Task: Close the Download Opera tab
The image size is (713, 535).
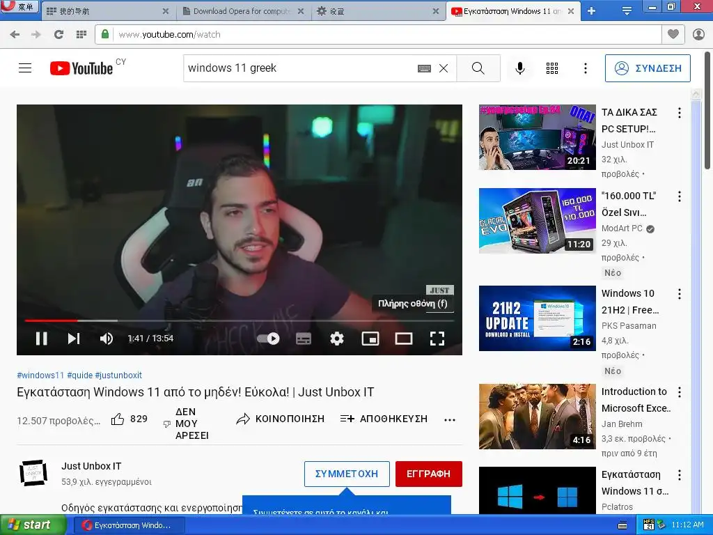Action: click(301, 11)
